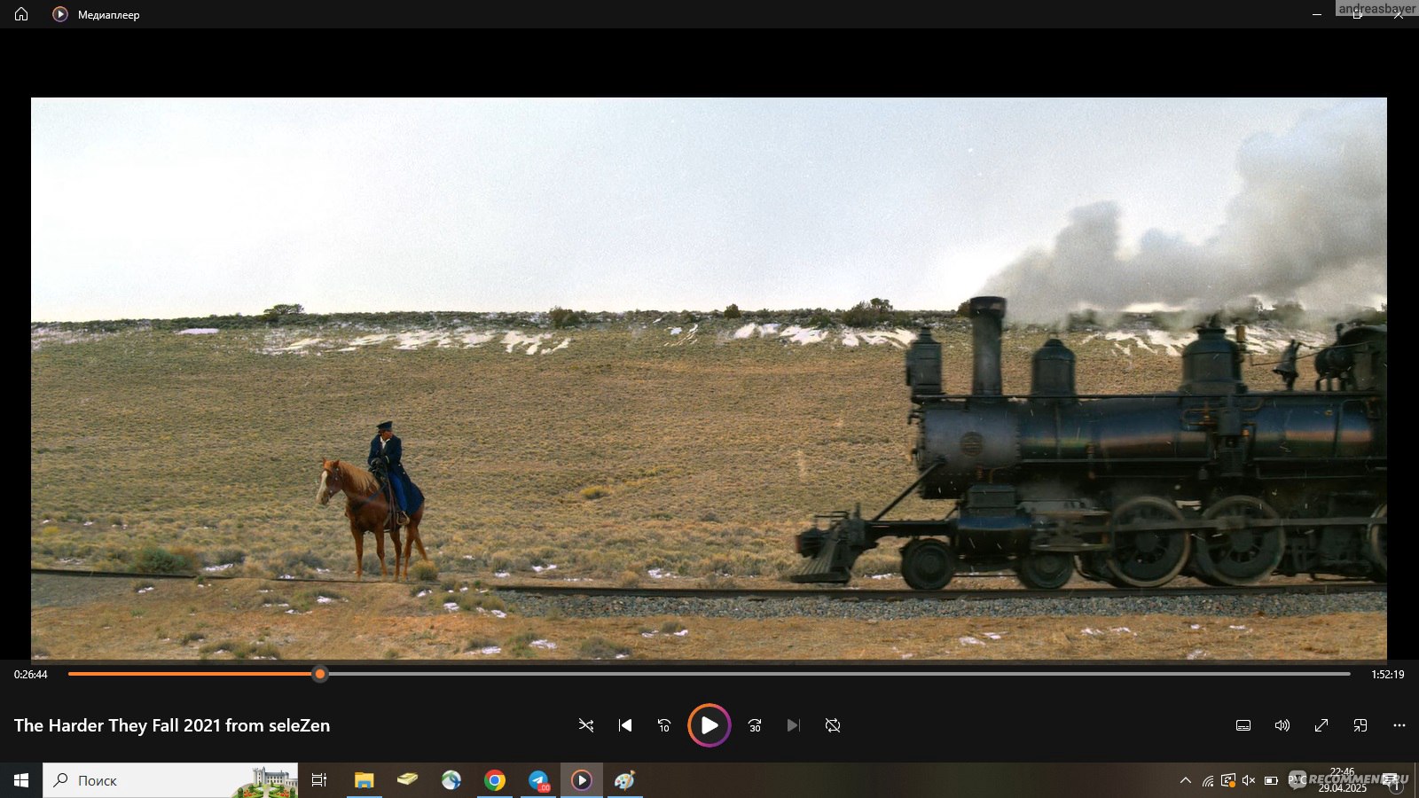Click the video title The Harder They Fall
Image resolution: width=1419 pixels, height=798 pixels.
point(172,725)
